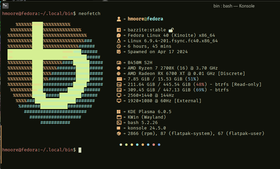
Task: Click the Konsole terminal icon in title bar
Action: [x=5, y=5]
